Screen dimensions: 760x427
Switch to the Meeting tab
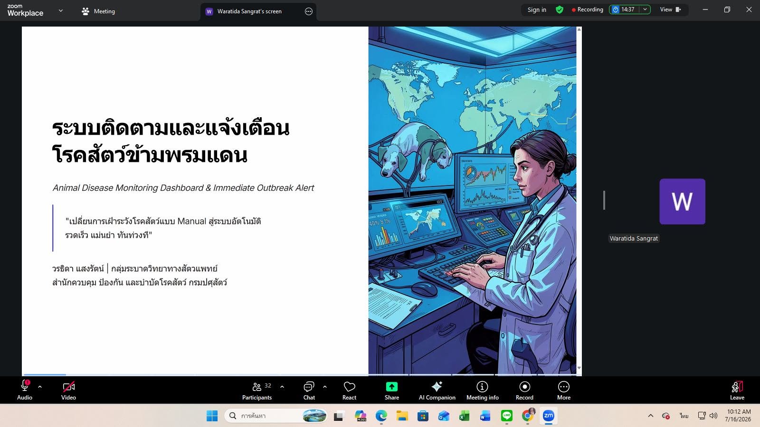click(98, 11)
